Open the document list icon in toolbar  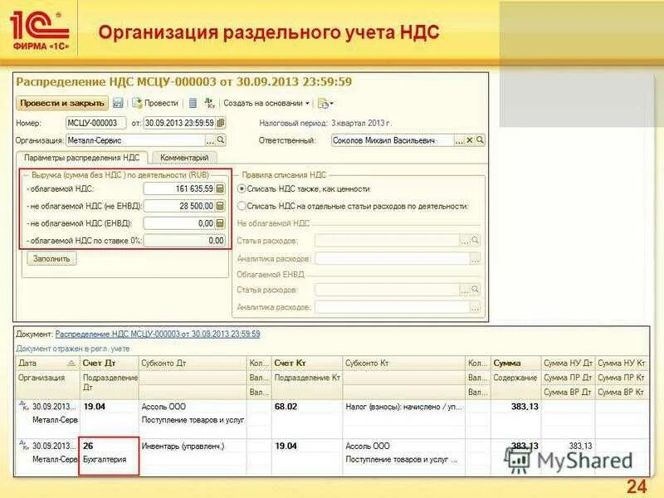193,103
